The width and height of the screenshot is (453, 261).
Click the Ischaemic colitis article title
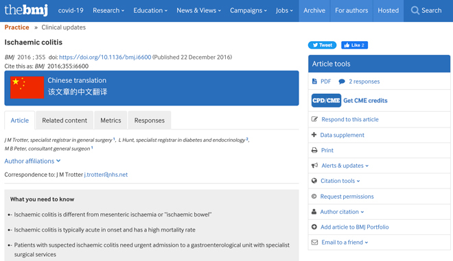point(33,42)
